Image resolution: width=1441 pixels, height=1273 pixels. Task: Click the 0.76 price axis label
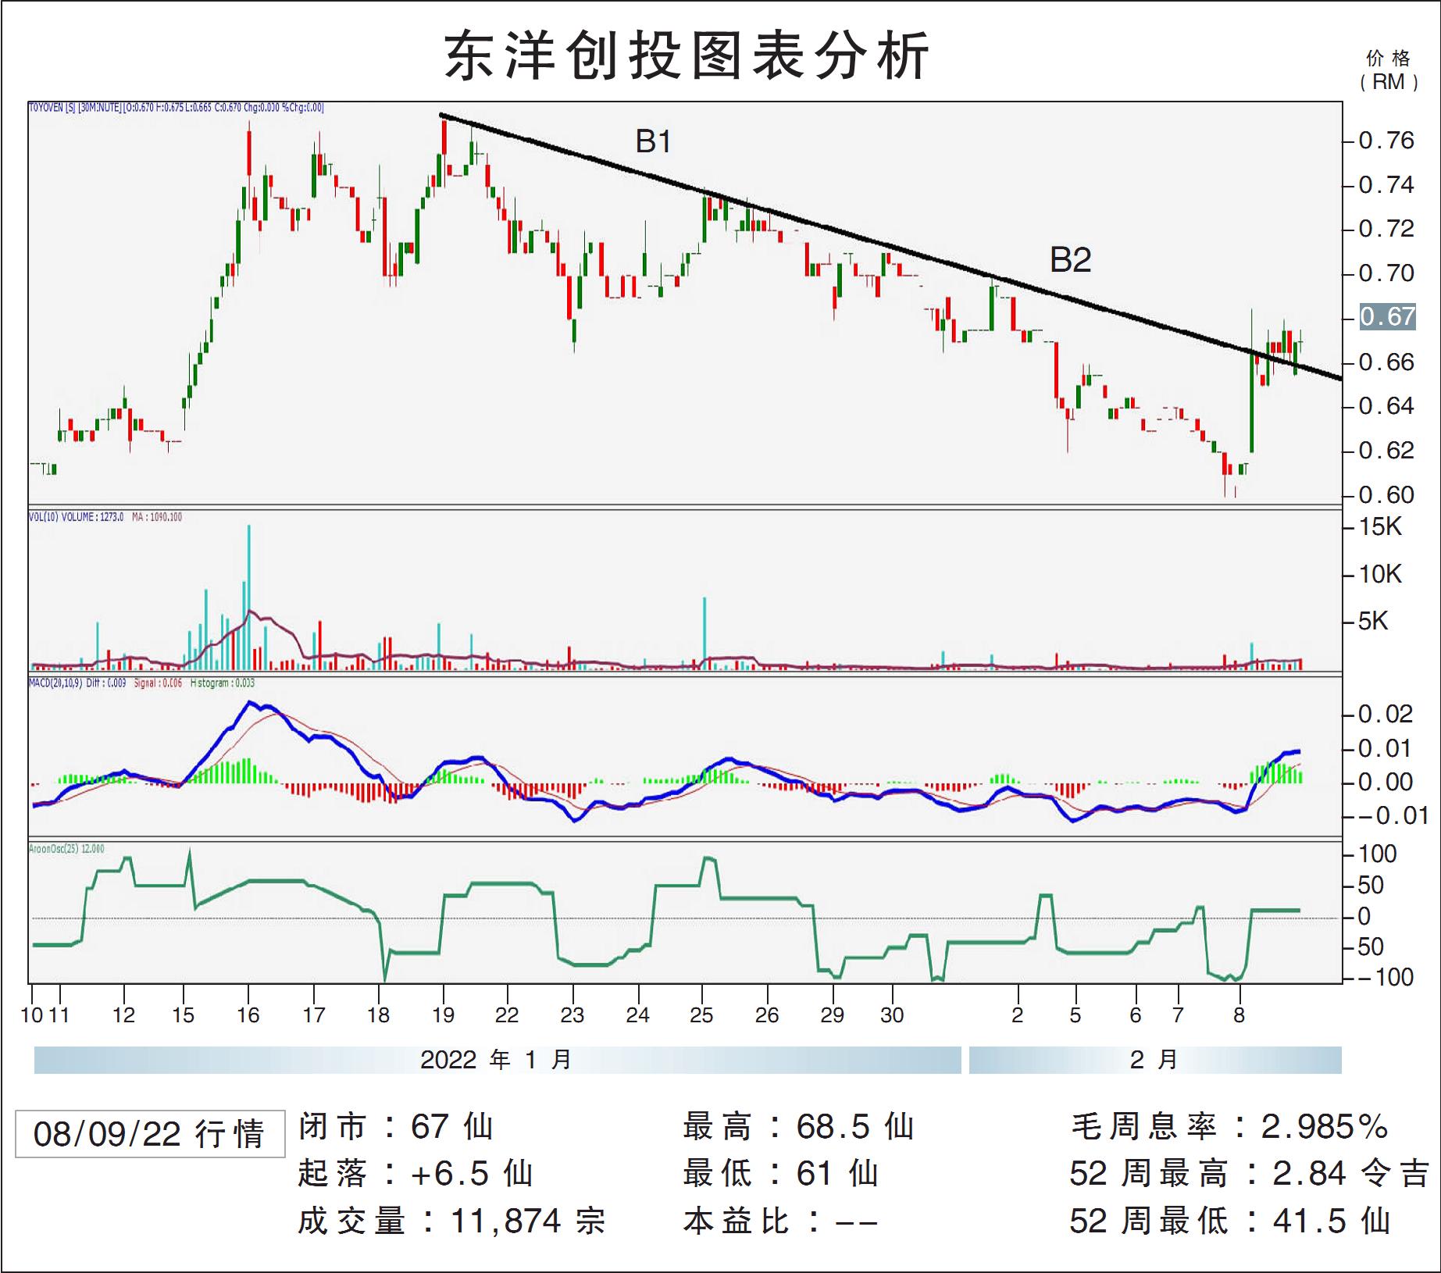point(1386,141)
